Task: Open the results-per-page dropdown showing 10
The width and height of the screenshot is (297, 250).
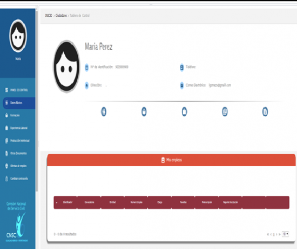Action: (286, 234)
